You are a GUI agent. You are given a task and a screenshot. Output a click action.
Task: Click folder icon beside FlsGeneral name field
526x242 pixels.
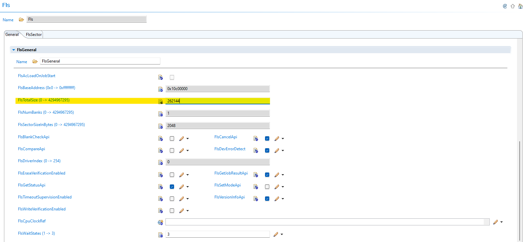click(x=35, y=61)
